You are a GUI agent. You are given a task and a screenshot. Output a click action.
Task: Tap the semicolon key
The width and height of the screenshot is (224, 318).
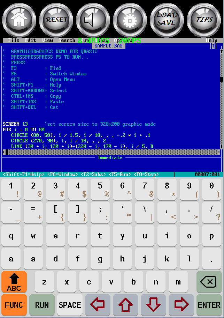pos(100,213)
